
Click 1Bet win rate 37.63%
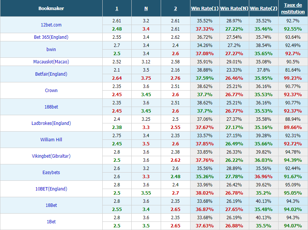point(205,226)
